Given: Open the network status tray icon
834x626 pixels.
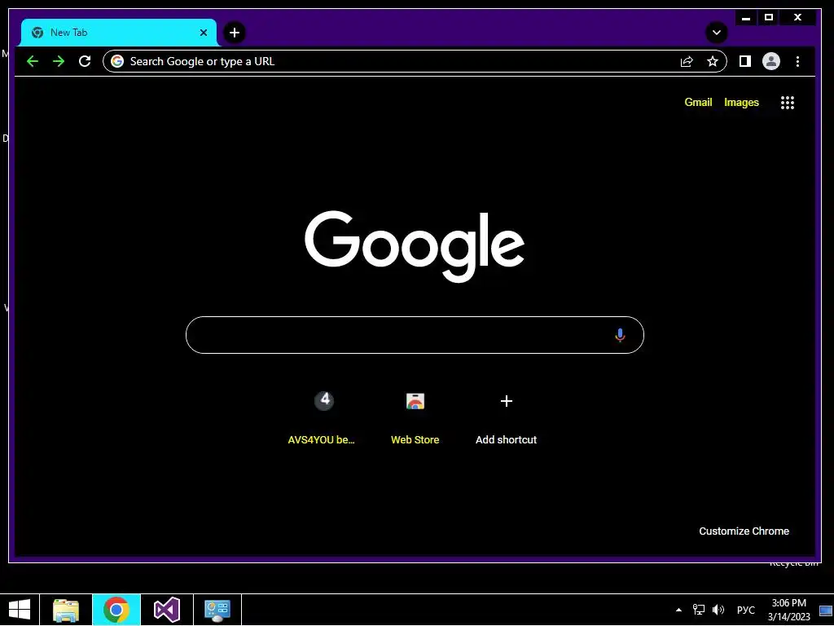Looking at the screenshot, I should coord(698,610).
